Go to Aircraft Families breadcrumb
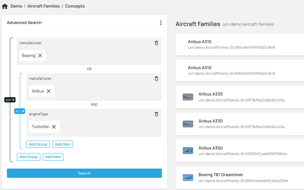Image resolution: width=304 pixels, height=190 pixels. tap(44, 6)
